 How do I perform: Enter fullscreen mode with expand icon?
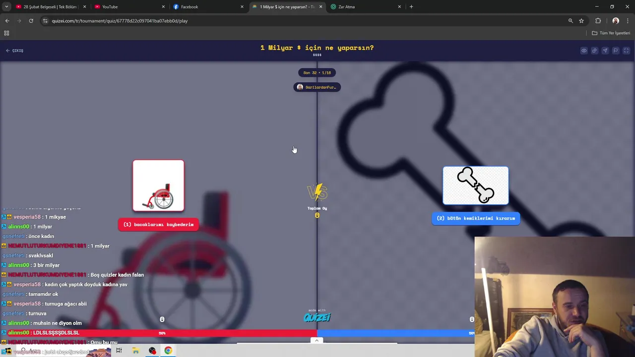[x=626, y=51]
